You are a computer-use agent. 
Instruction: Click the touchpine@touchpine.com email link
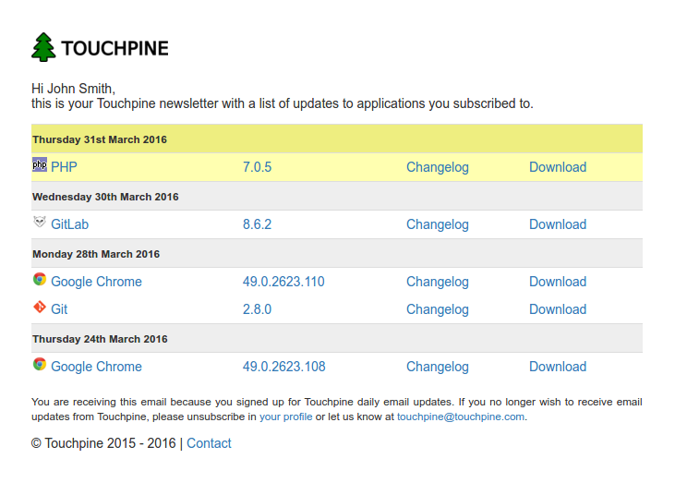click(x=460, y=417)
